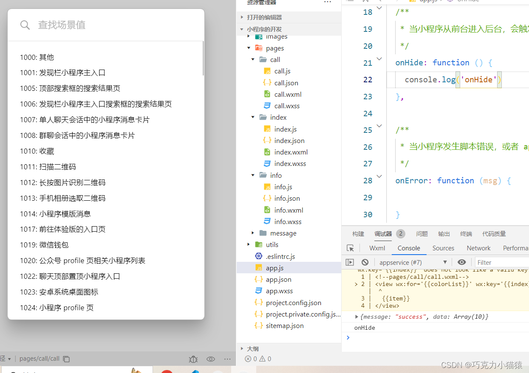Click inside the 查找场景值 search field
Screen dimensions: 529x373
coord(85,25)
